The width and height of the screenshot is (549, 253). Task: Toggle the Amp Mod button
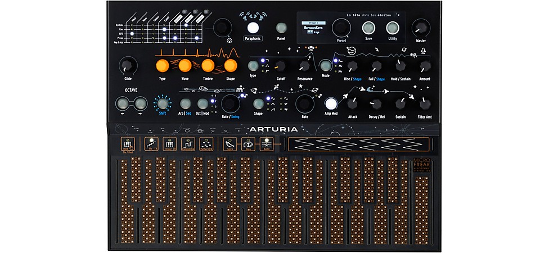[331, 103]
